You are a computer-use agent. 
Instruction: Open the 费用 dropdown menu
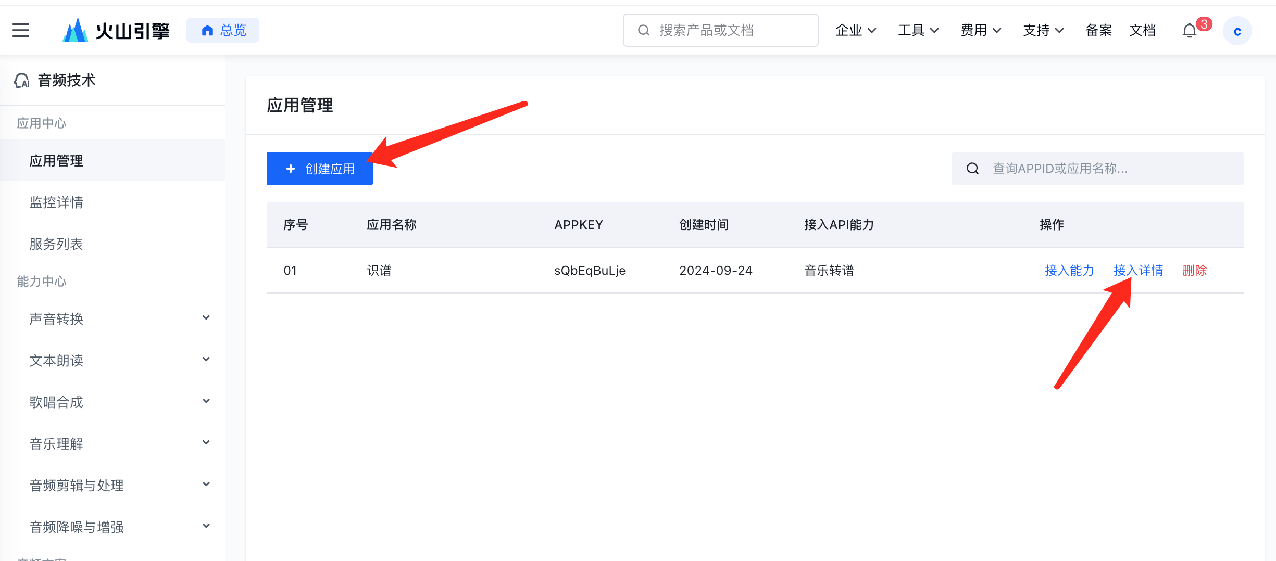click(x=981, y=30)
